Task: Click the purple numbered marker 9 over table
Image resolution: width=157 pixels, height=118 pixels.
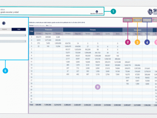Action: click(98, 87)
